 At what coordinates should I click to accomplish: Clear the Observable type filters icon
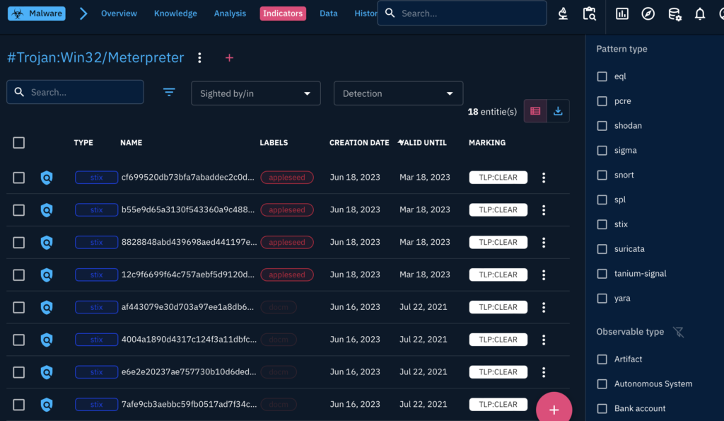678,332
